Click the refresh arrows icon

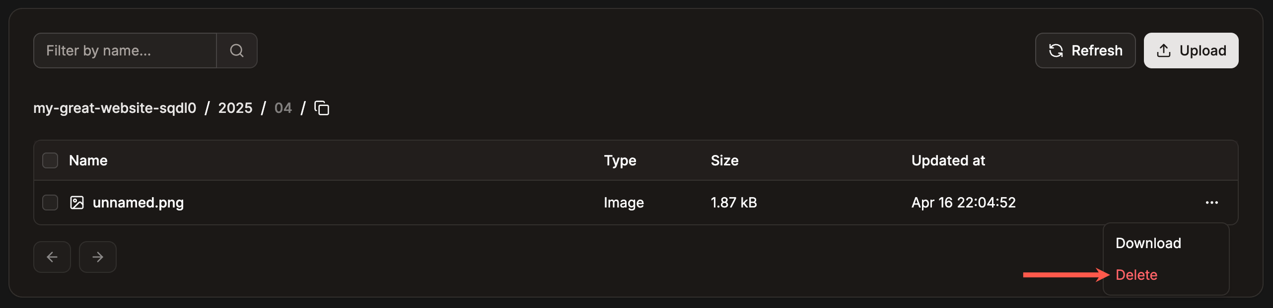1057,50
